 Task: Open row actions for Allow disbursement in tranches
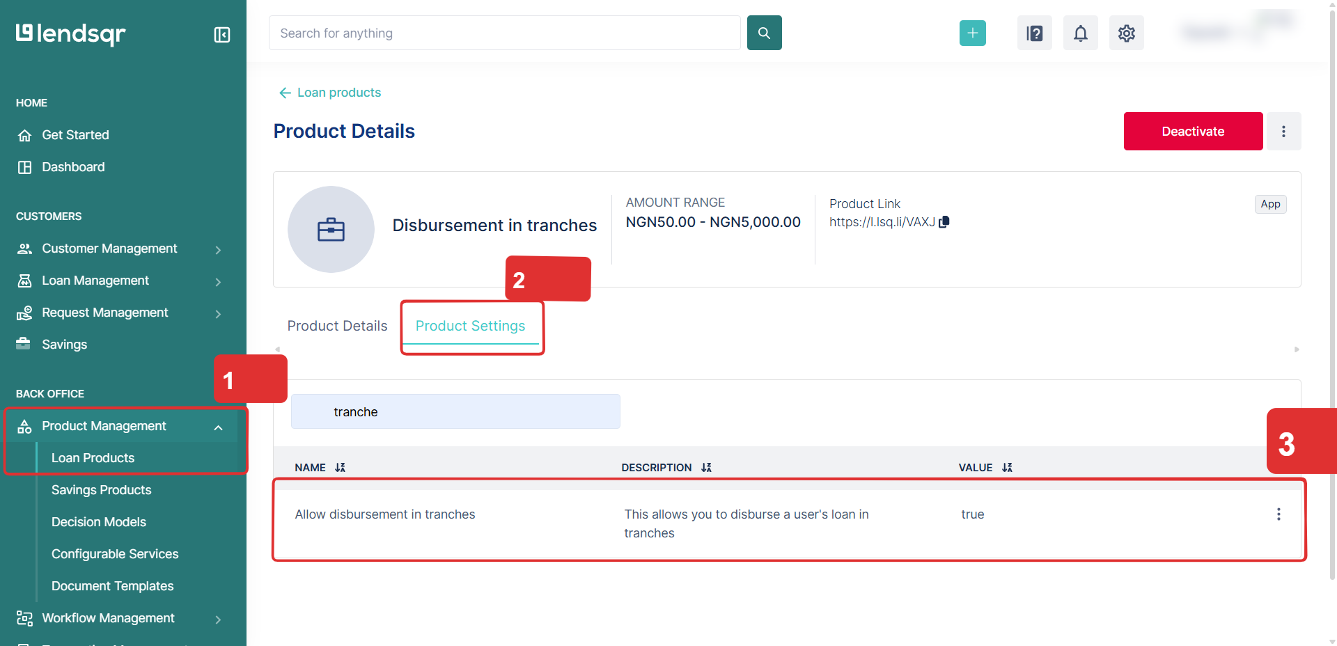[x=1278, y=514]
